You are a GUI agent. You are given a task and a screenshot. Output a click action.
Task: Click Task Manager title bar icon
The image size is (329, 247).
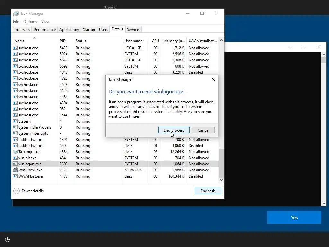click(16, 14)
